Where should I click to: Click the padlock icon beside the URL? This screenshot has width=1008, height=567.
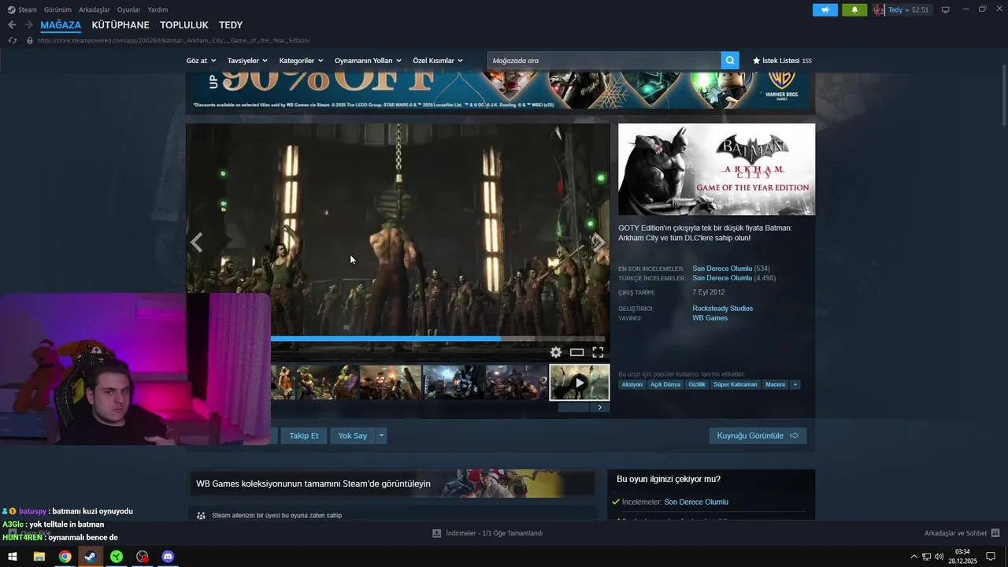pos(30,40)
